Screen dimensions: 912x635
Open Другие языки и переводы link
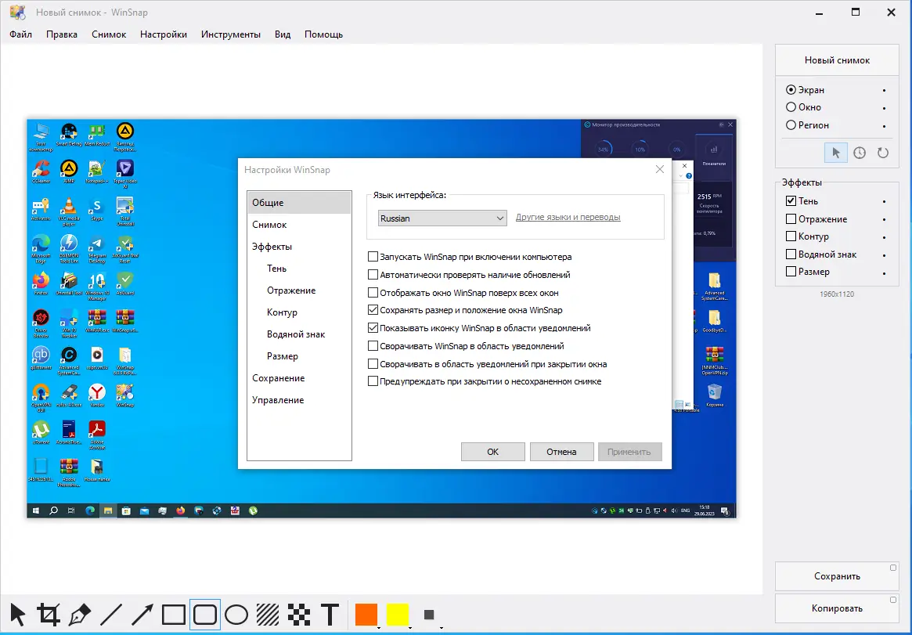[568, 217]
